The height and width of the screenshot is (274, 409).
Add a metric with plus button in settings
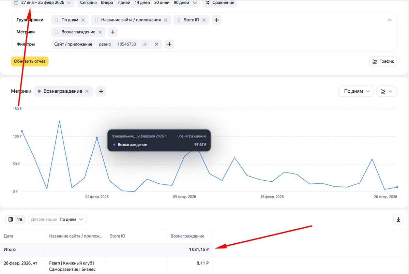coord(113,32)
